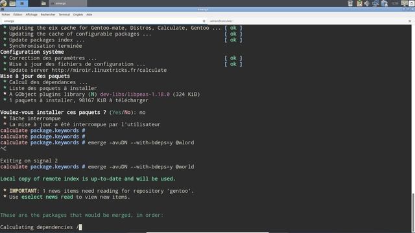This screenshot has width=415, height=233.
Task: Open the main applications menu icon
Action: (3, 3)
